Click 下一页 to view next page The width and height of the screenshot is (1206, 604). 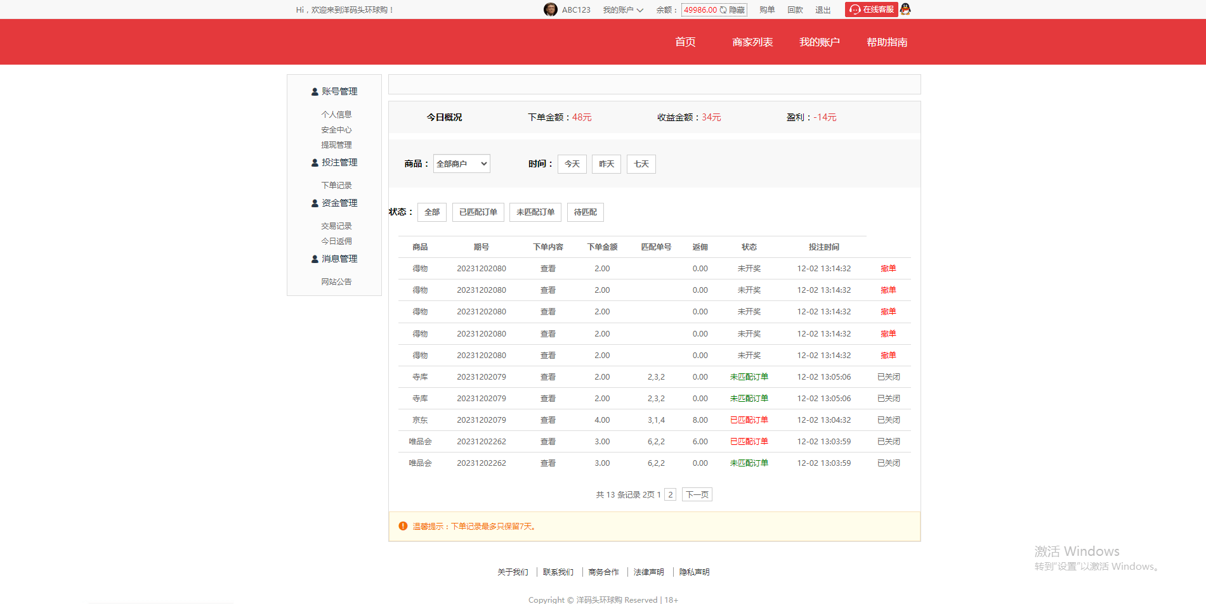tap(697, 494)
